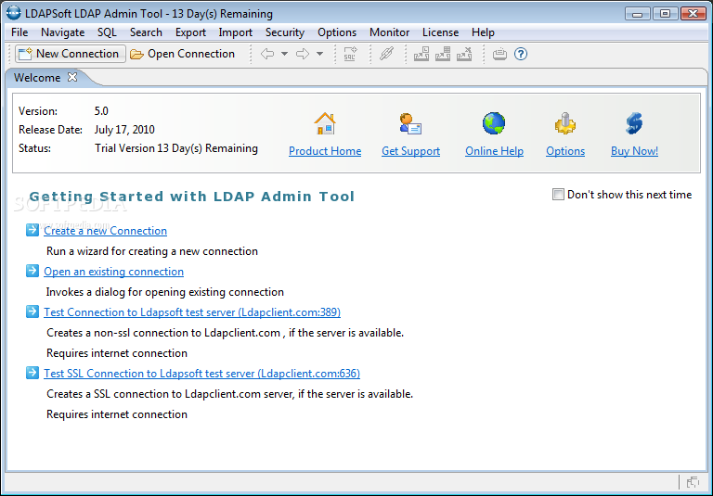Screen dimensions: 713x496
Task: Open the back history dropdown arrow
Action: click(284, 54)
